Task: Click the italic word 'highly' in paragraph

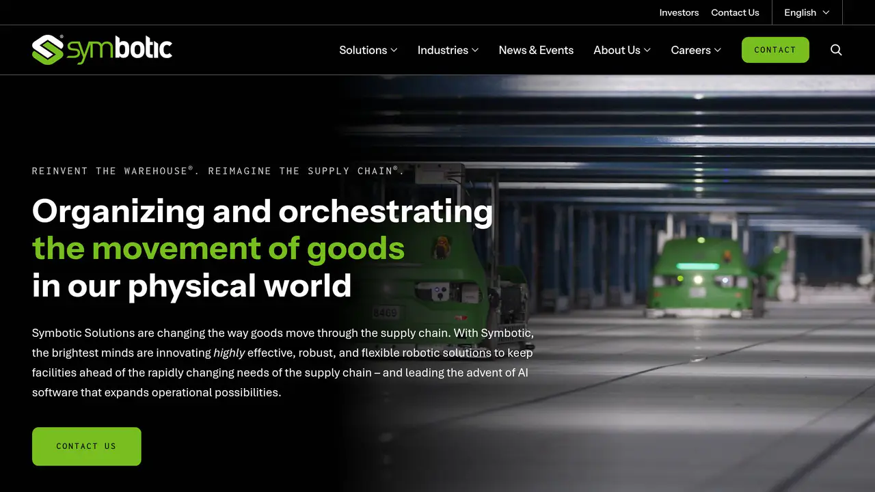Action: (x=229, y=353)
